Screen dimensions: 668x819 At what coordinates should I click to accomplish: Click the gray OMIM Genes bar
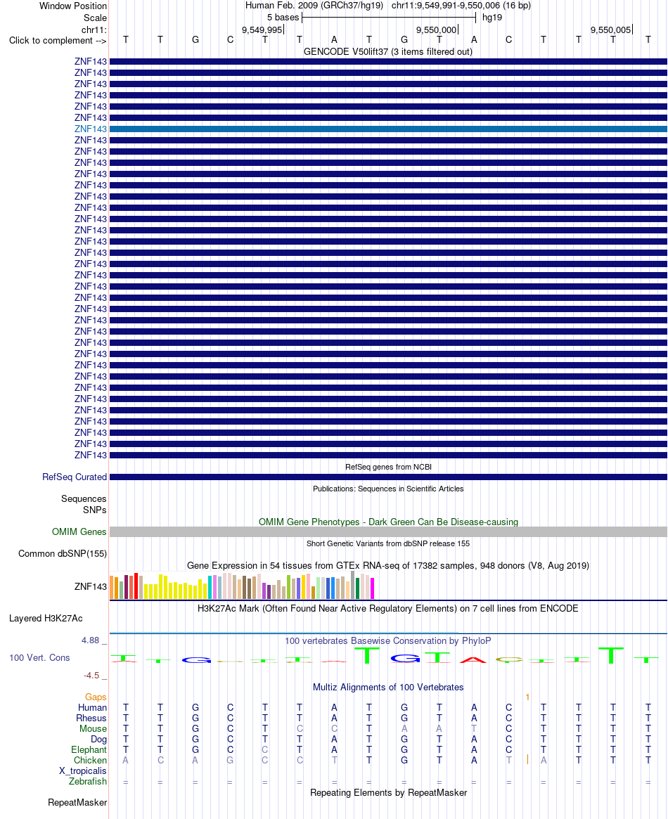pos(388,531)
